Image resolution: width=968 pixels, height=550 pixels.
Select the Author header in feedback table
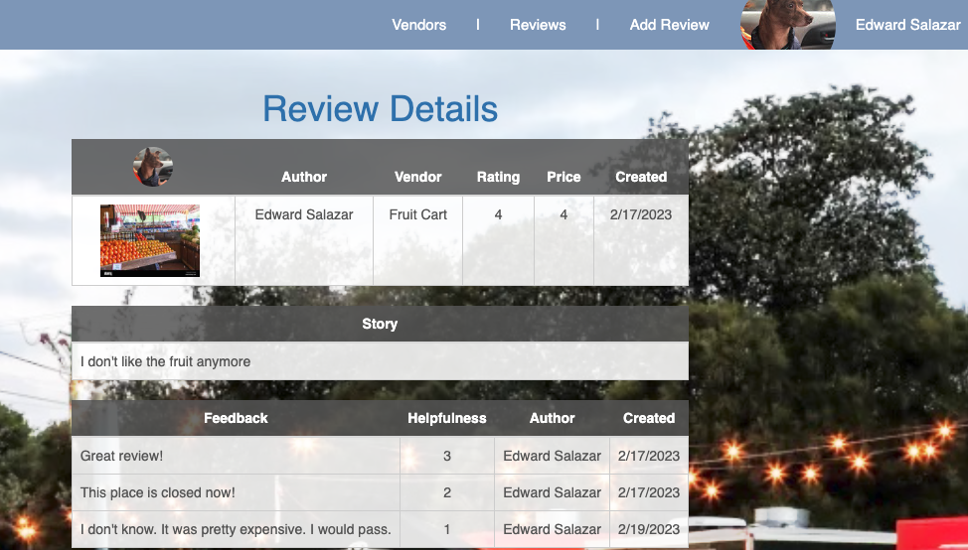coord(552,418)
